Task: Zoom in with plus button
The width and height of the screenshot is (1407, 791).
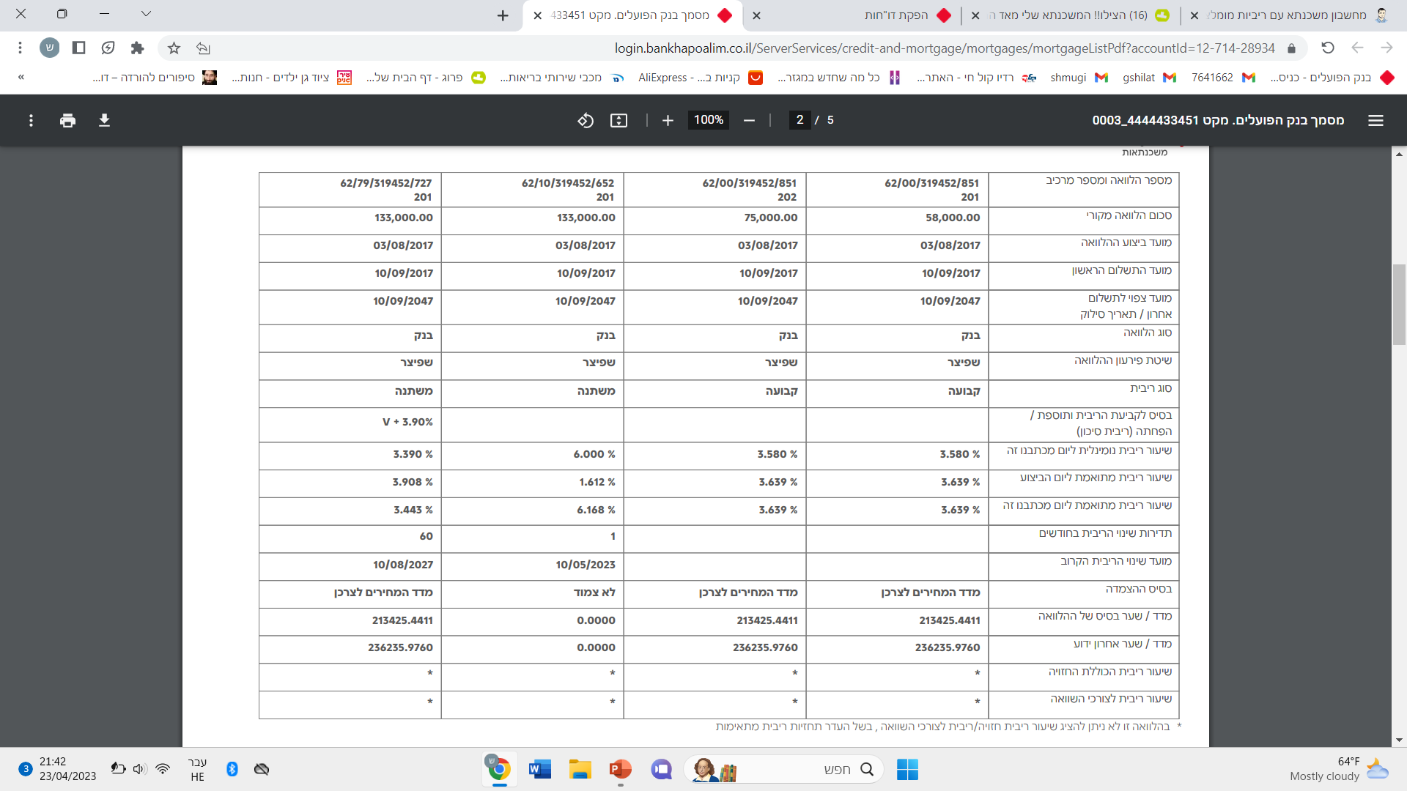Action: point(668,120)
